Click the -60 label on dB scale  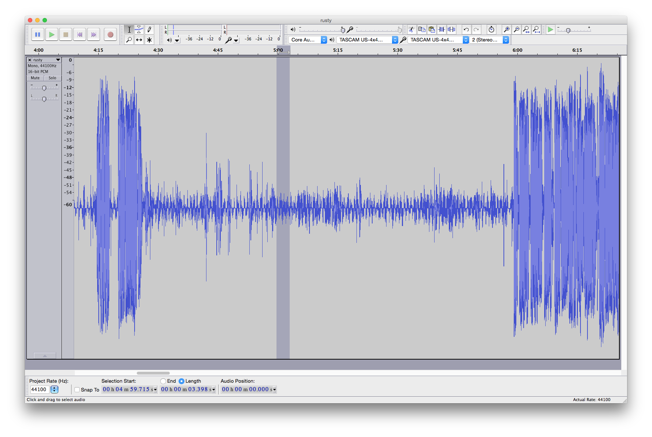point(69,205)
